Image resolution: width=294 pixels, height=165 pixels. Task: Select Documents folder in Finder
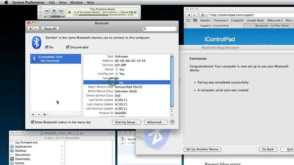[x=23, y=155]
